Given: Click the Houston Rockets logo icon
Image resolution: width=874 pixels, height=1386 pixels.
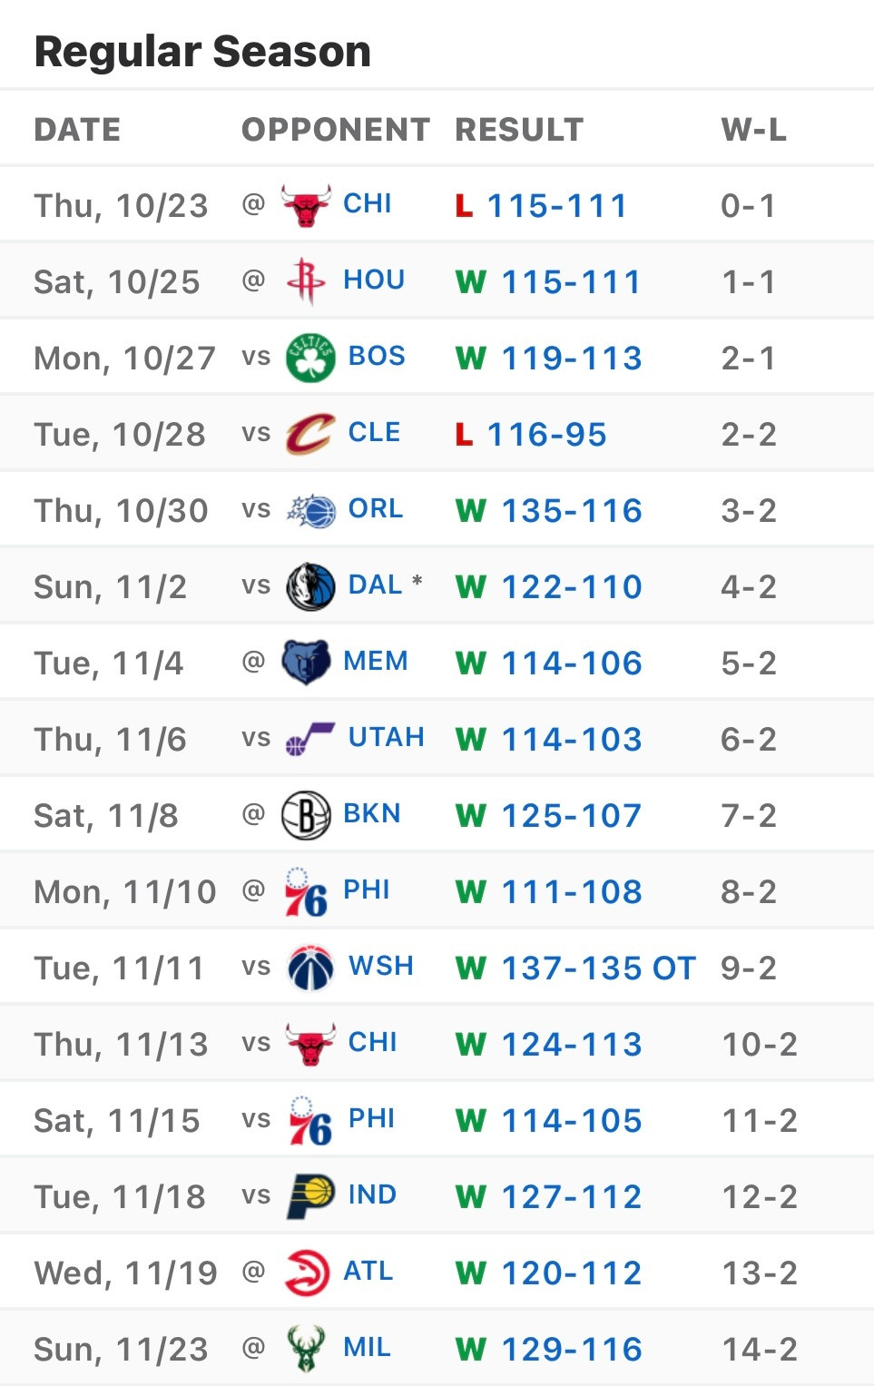Looking at the screenshot, I should [x=306, y=281].
